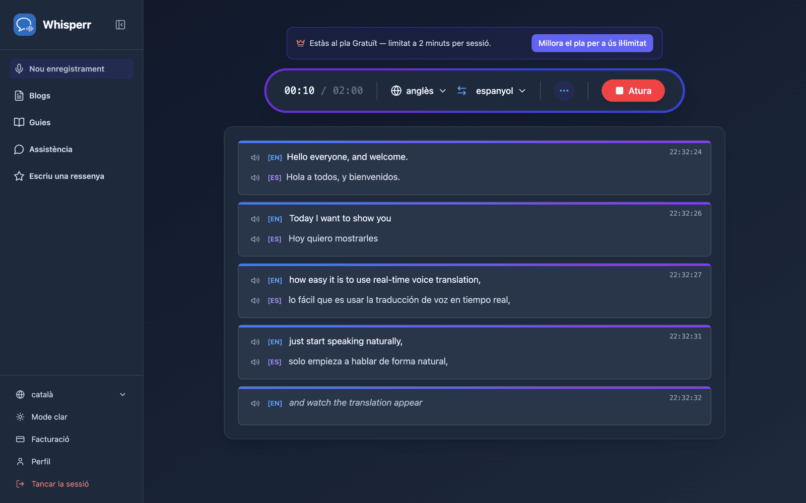Open the anglès source language dropdown
The image size is (806, 503).
419,91
